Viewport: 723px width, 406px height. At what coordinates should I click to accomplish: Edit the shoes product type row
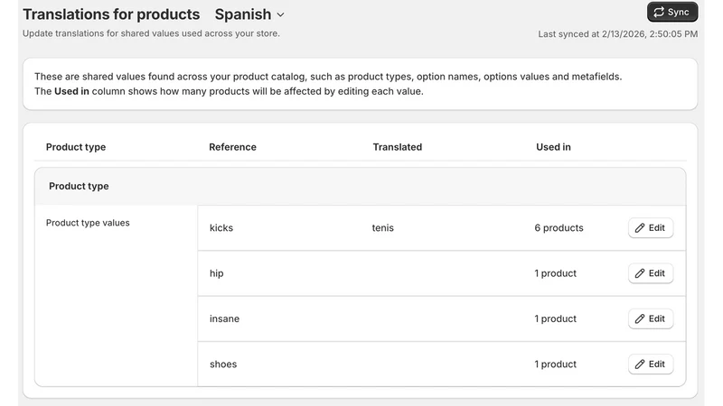tap(651, 364)
